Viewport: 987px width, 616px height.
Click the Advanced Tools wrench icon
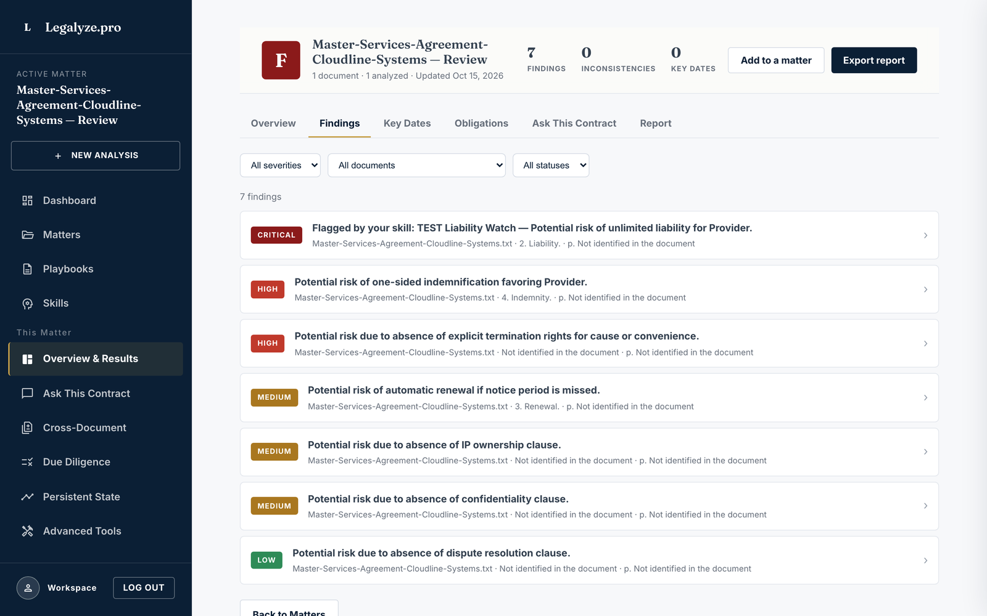coord(27,531)
